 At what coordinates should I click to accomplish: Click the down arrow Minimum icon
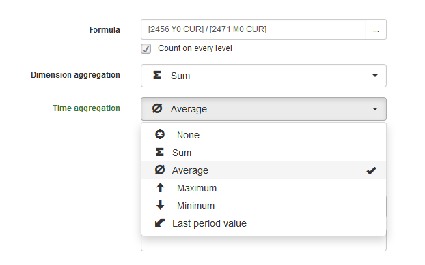point(160,205)
